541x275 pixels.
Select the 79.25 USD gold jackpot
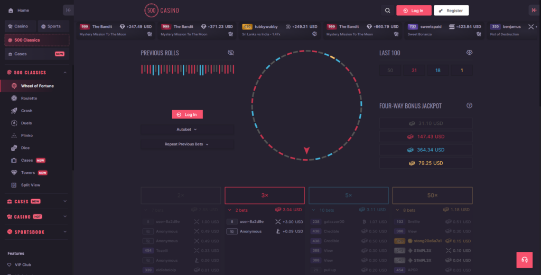click(426, 163)
